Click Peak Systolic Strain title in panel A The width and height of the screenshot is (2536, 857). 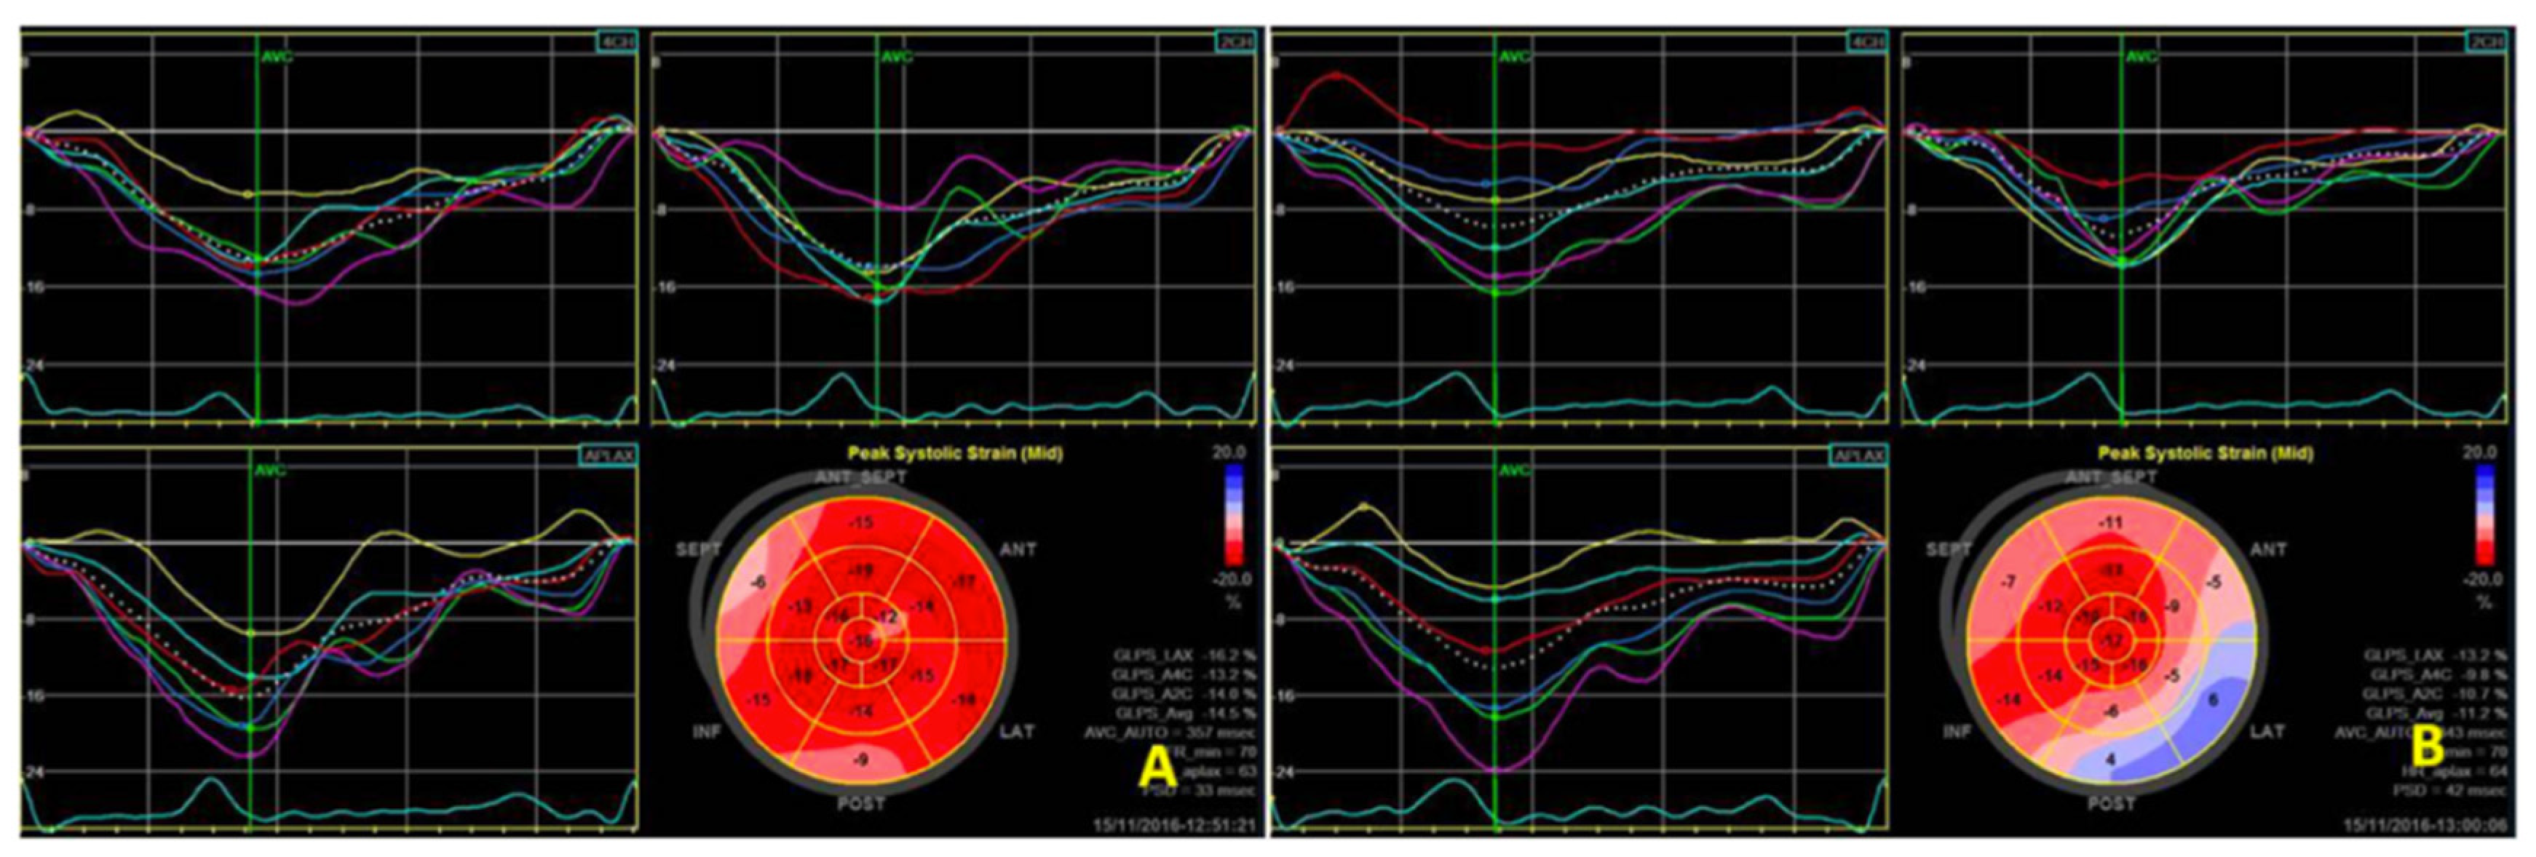click(x=955, y=453)
